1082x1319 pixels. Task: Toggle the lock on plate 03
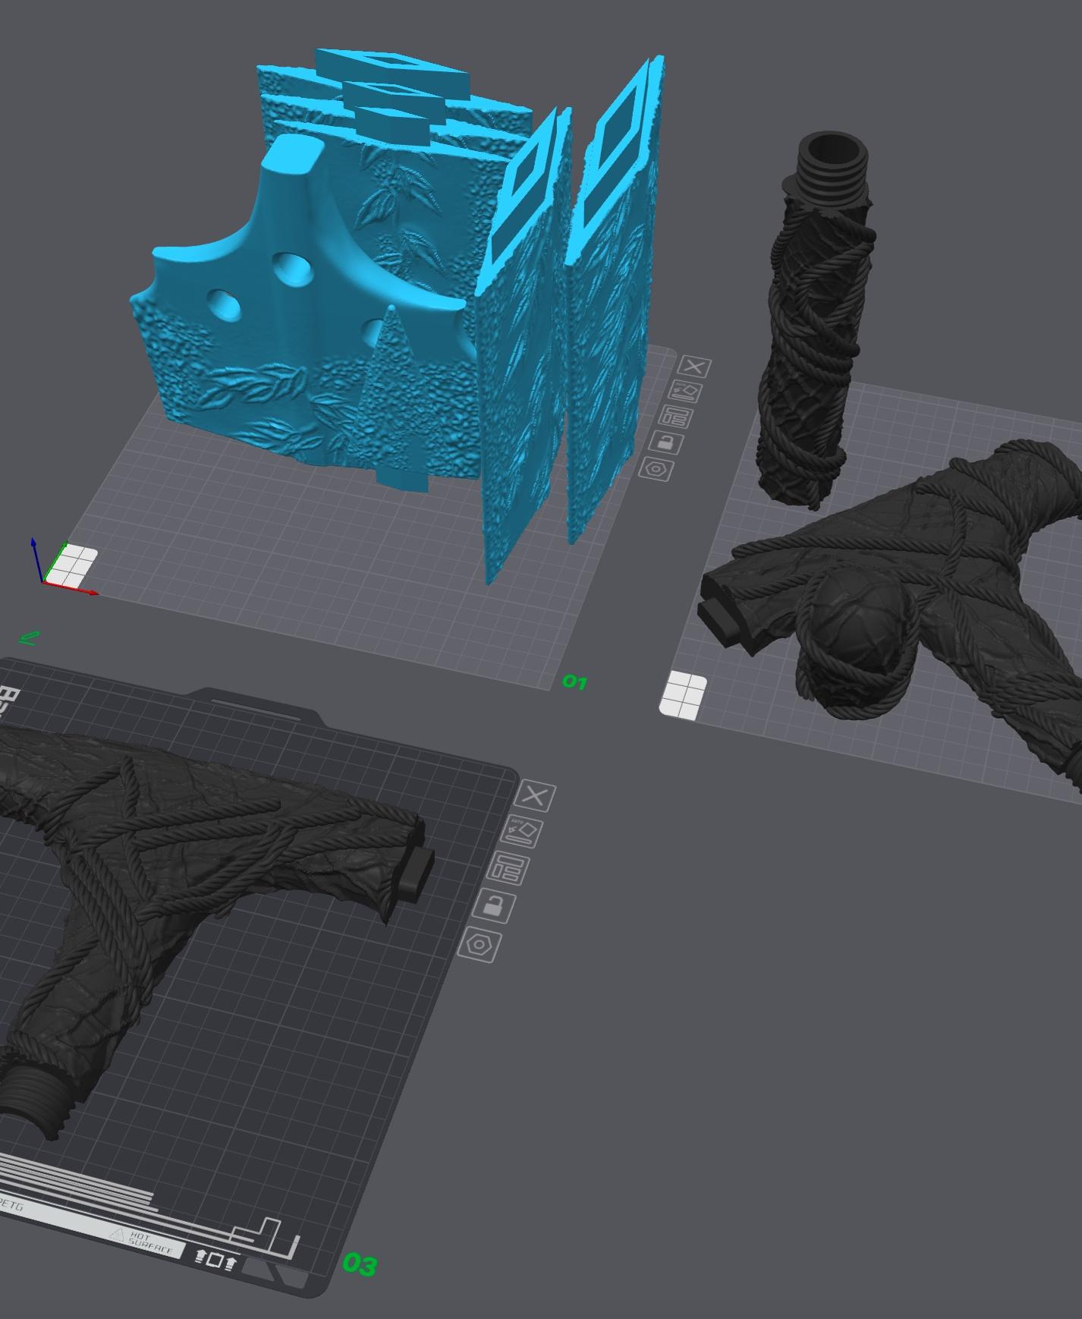click(495, 905)
